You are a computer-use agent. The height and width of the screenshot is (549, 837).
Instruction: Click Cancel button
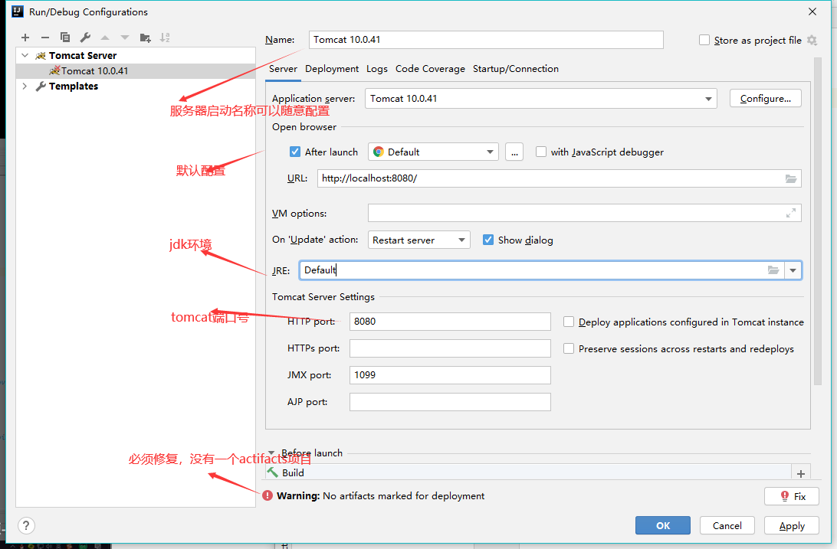pos(727,525)
